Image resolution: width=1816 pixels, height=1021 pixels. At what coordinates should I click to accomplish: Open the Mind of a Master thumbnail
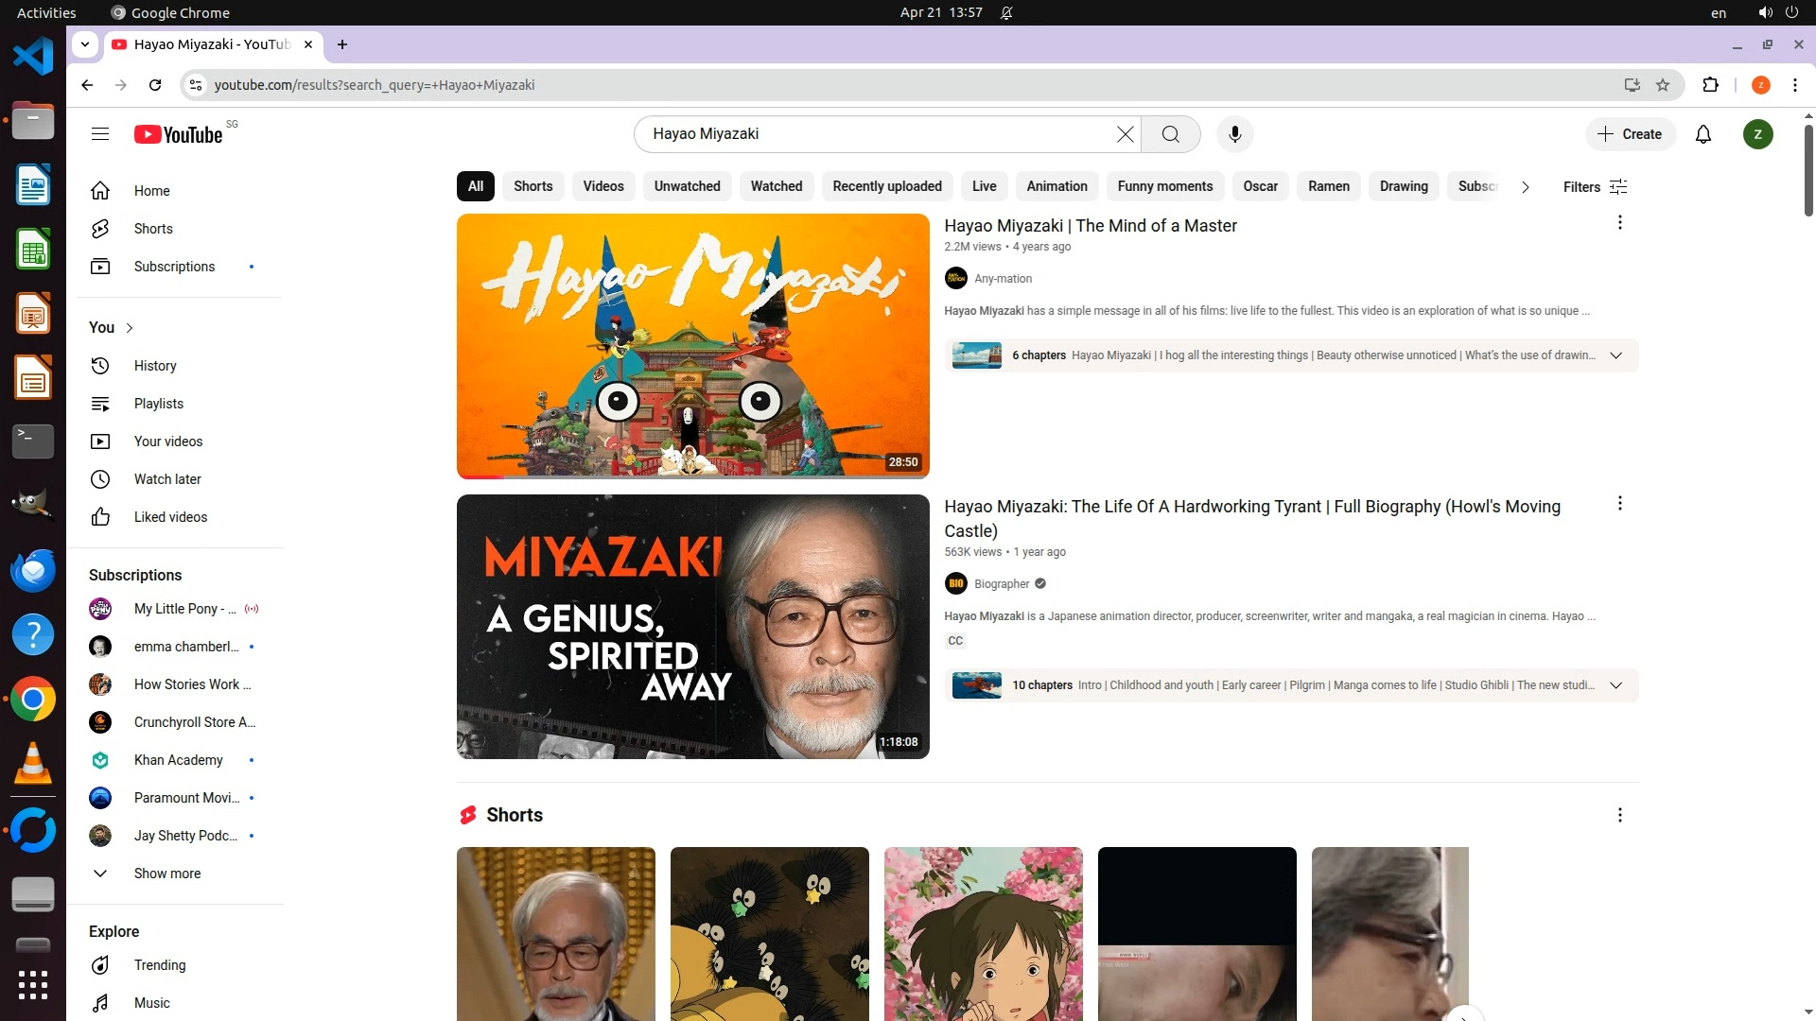click(x=692, y=346)
